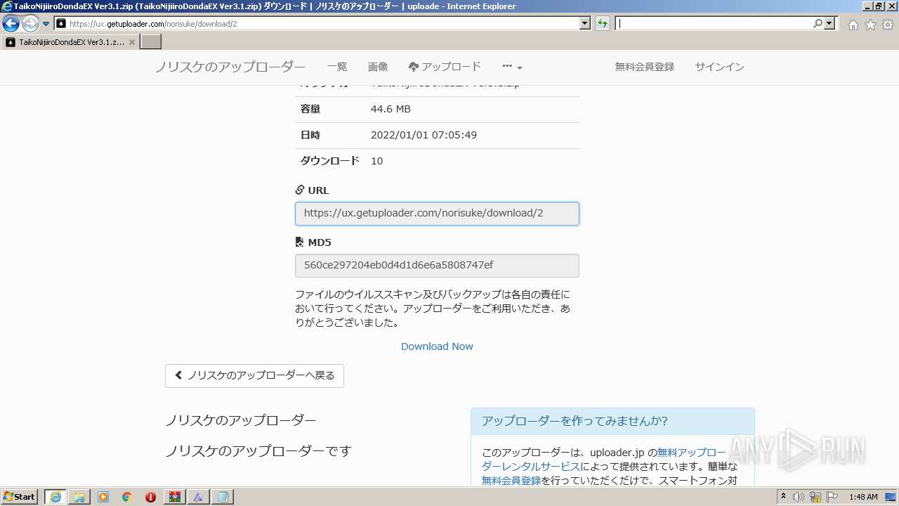This screenshot has width=899, height=506.
Task: Click the magnifier search icon
Action: [x=818, y=24]
